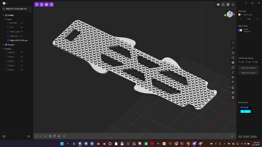The image size is (262, 147).
Task: Set construction plane to XZ
Action: pos(255,62)
